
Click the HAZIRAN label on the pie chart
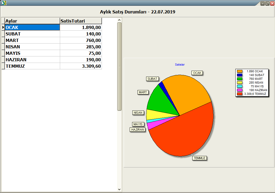coord(137,130)
